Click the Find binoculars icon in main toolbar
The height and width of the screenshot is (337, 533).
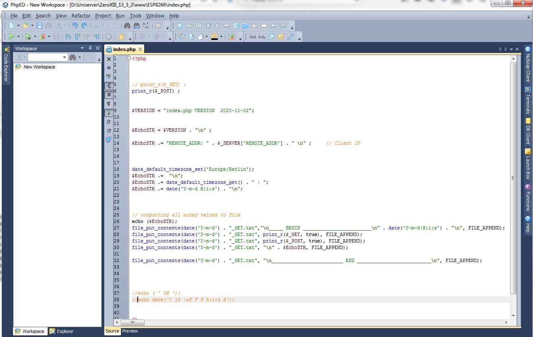127,26
